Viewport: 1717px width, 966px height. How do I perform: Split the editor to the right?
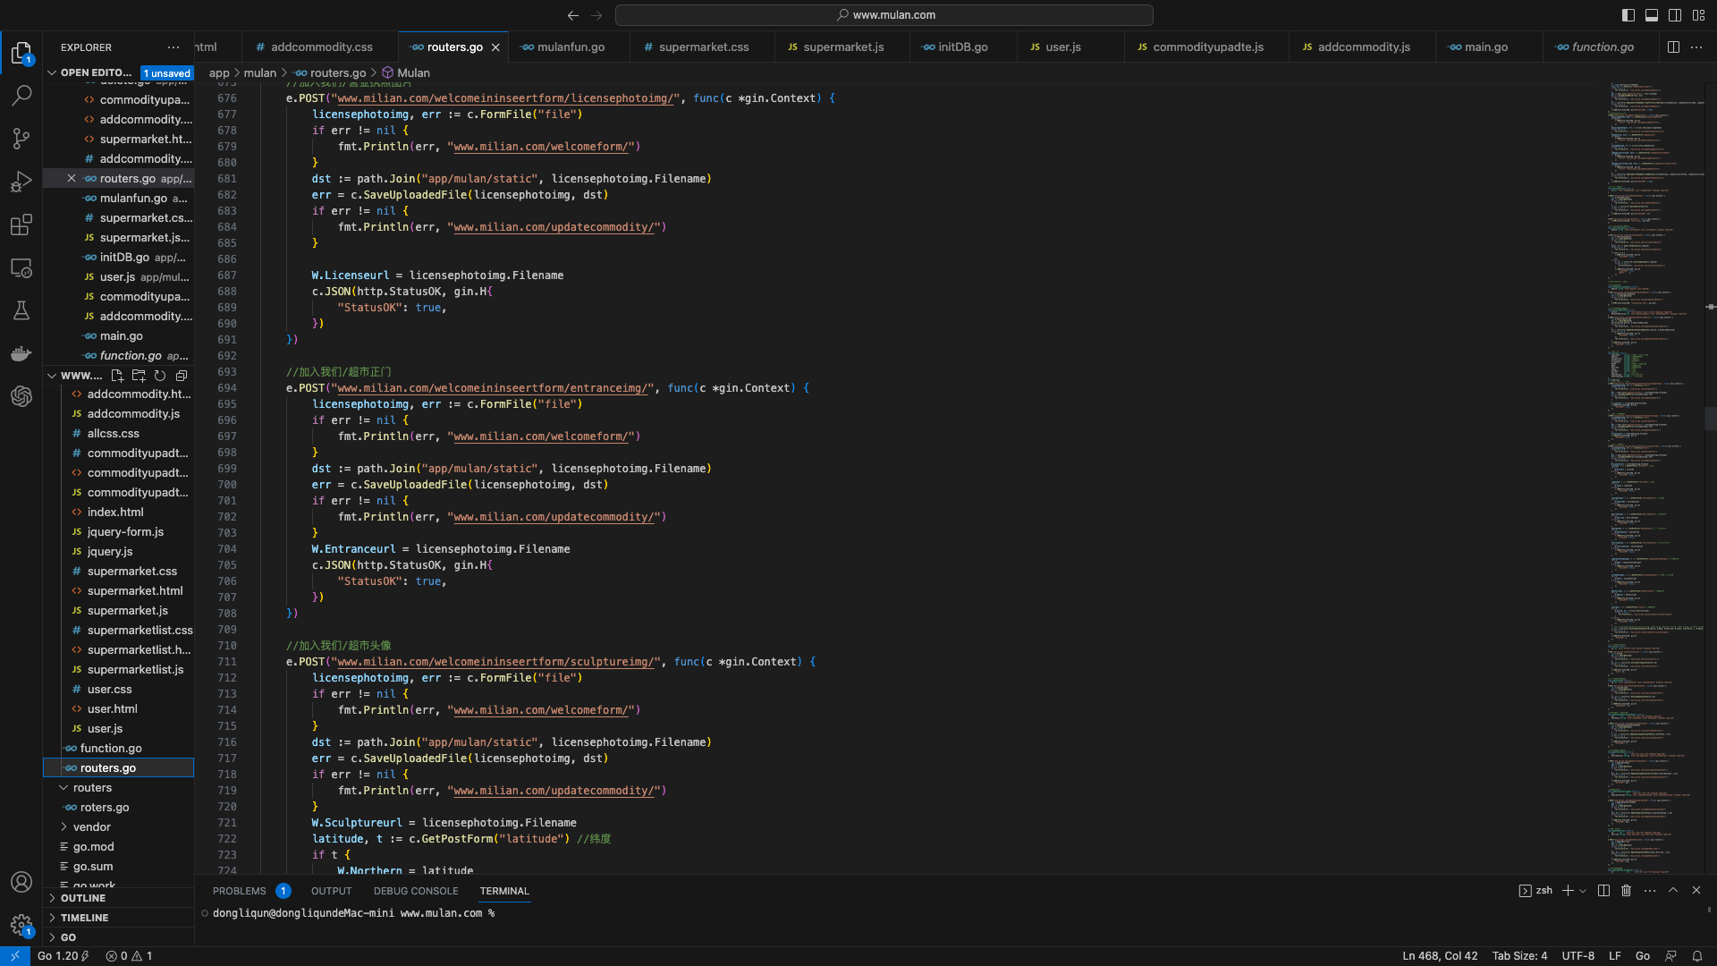pos(1673,47)
